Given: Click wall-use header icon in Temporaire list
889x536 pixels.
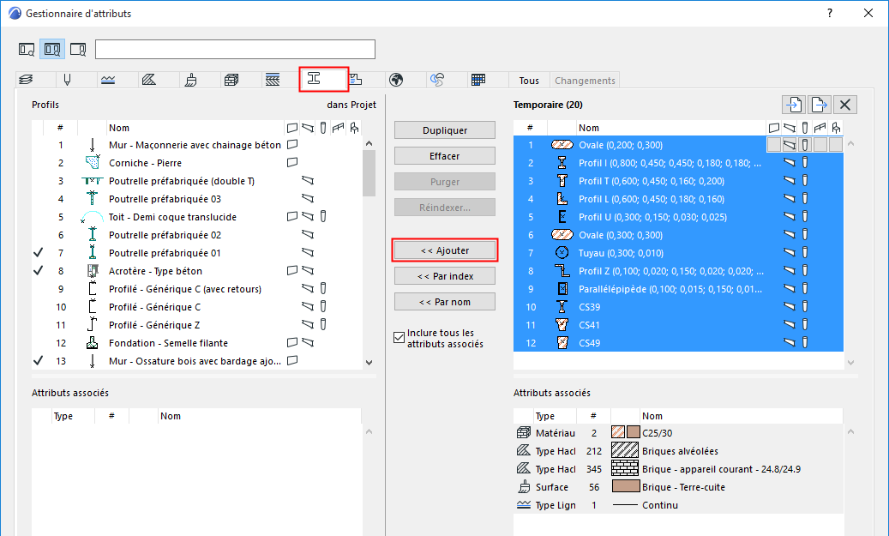Looking at the screenshot, I should (x=774, y=128).
